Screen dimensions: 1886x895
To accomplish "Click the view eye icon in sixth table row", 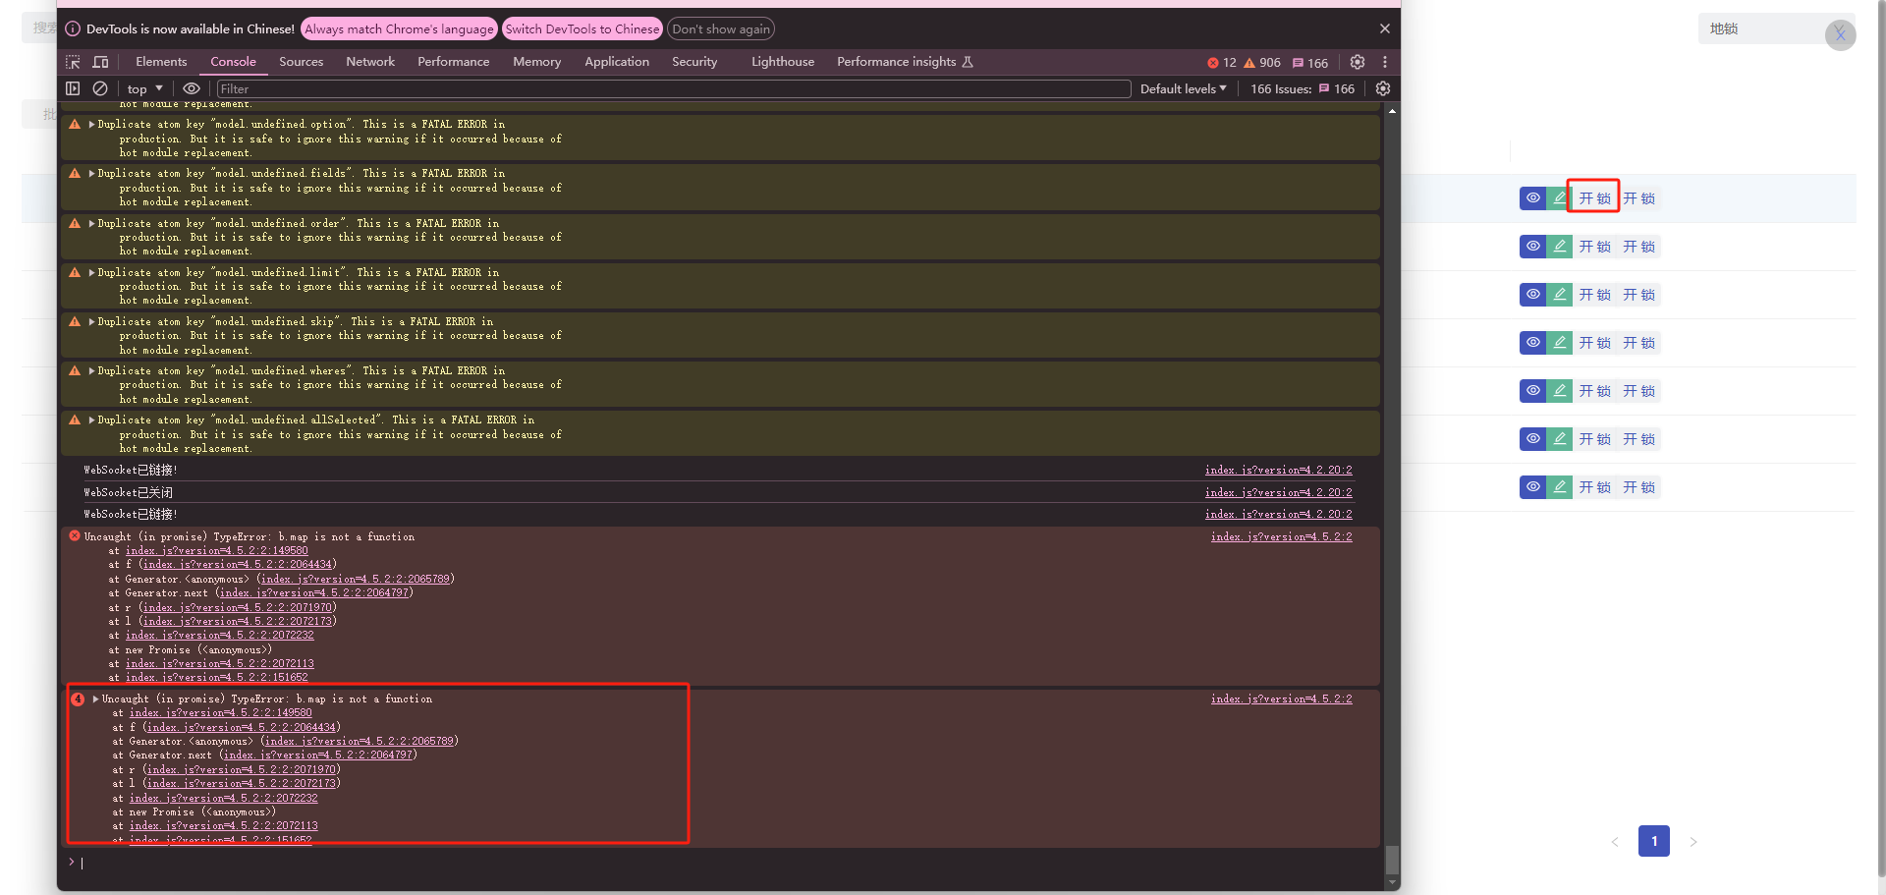I will click(x=1533, y=439).
